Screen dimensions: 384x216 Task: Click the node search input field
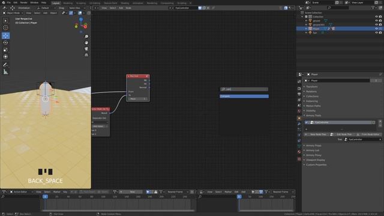[244, 89]
